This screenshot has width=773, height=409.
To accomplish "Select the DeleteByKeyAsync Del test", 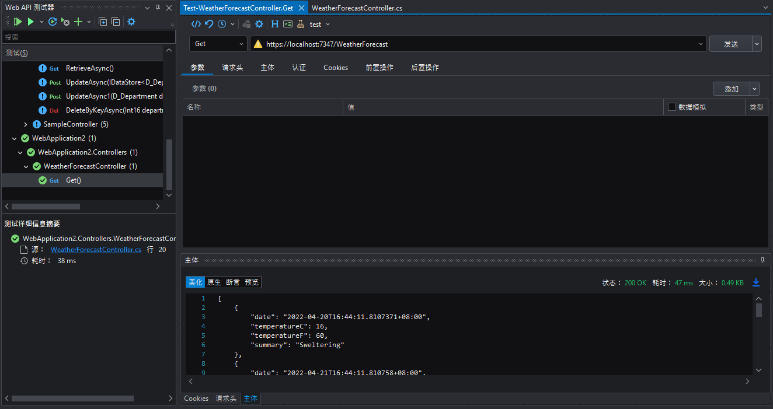I will tap(114, 110).
